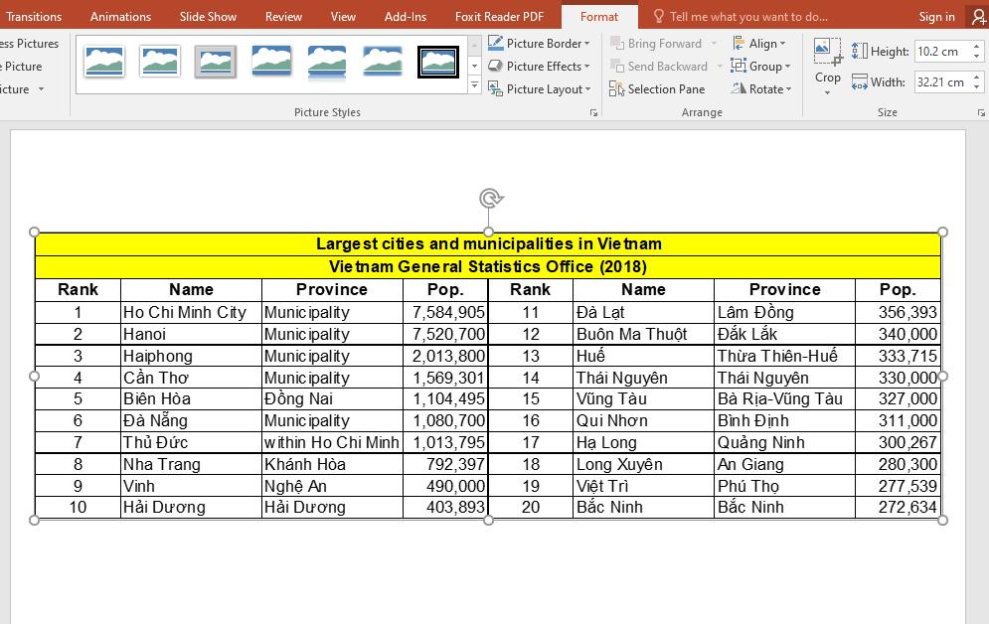Click the Crop tool icon
The height and width of the screenshot is (624, 989).
(x=828, y=53)
